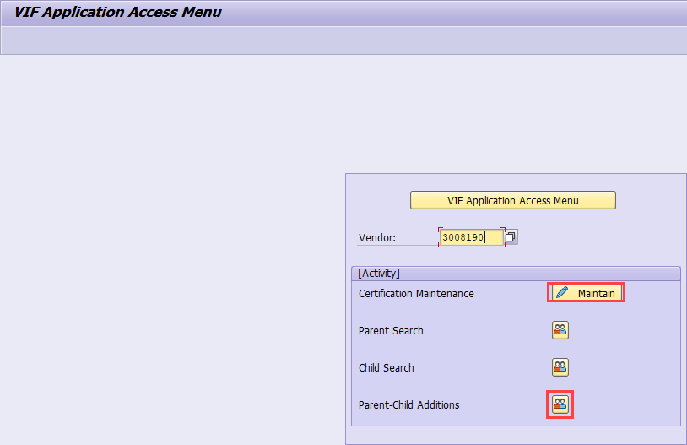Open value help icon beside Vendor field
The width and height of the screenshot is (687, 445).
click(x=511, y=237)
